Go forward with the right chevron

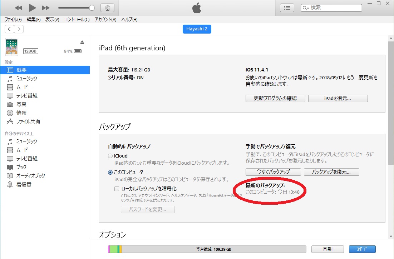[x=19, y=29]
